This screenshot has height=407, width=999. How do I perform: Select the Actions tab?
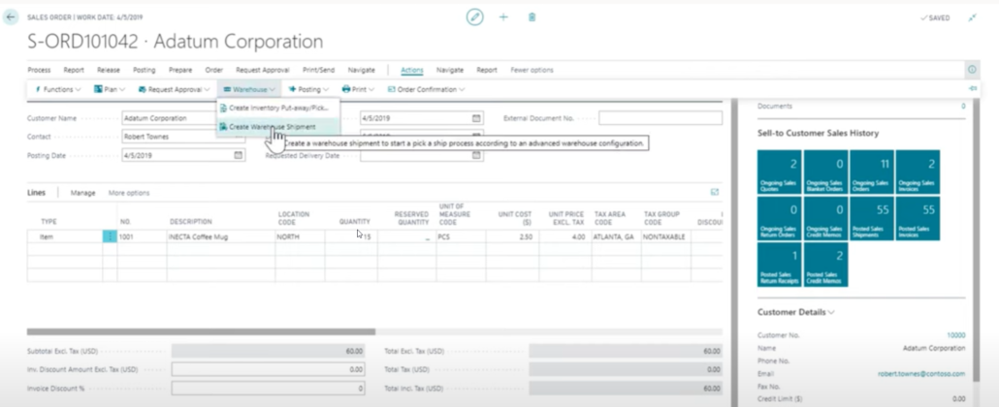click(412, 70)
